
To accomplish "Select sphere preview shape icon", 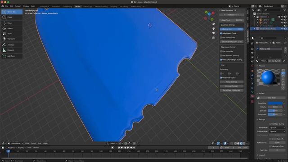I will tap(283, 73).
